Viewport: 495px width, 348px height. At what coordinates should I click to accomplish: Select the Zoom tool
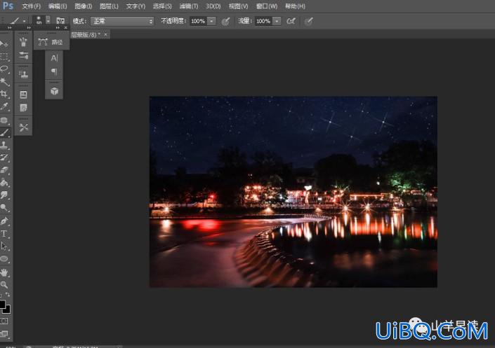click(x=4, y=285)
